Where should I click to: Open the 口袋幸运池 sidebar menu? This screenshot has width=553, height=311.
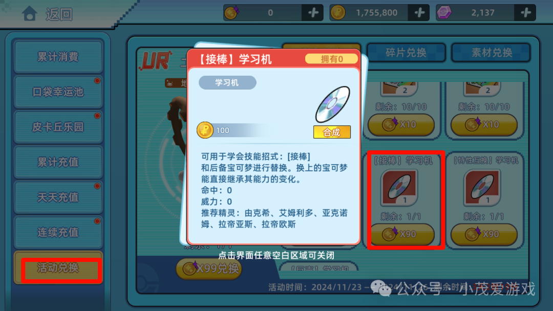58,92
